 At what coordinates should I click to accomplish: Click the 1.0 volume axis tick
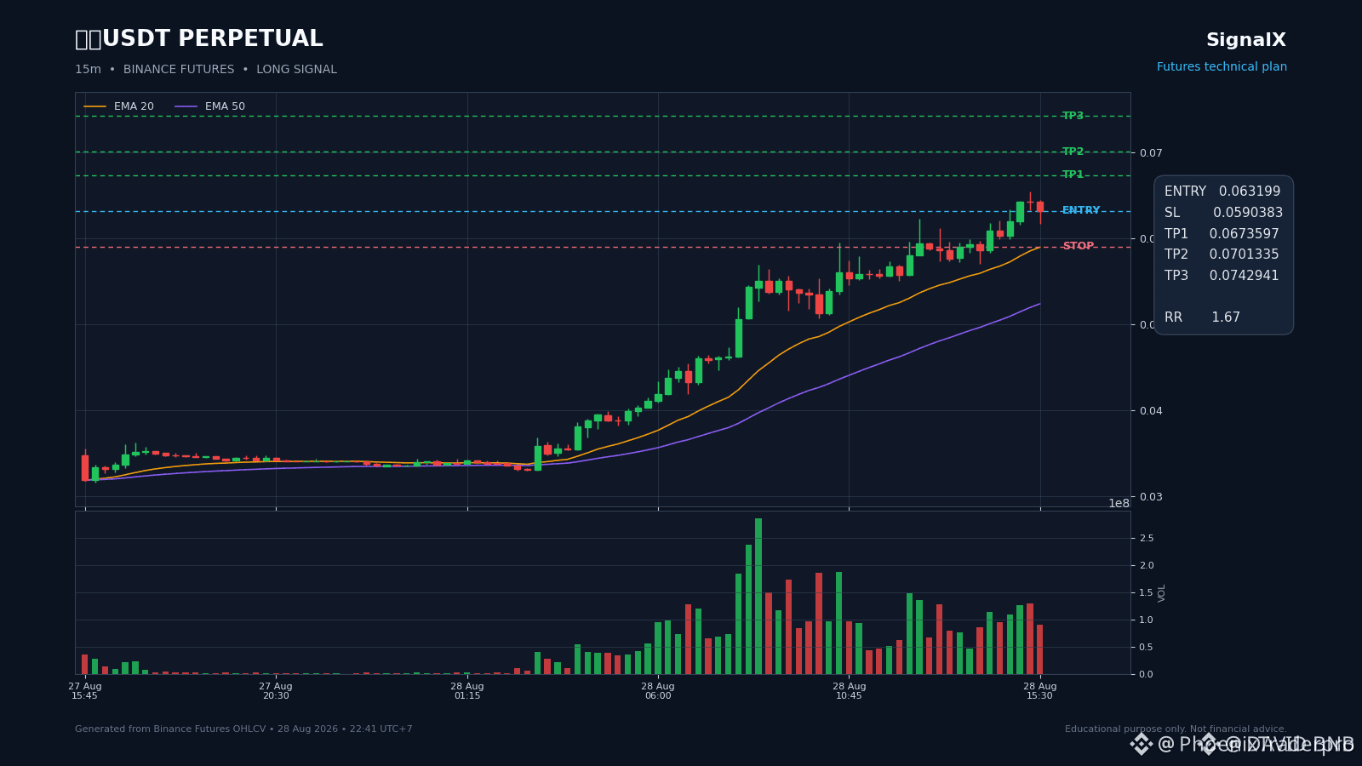coord(1147,620)
